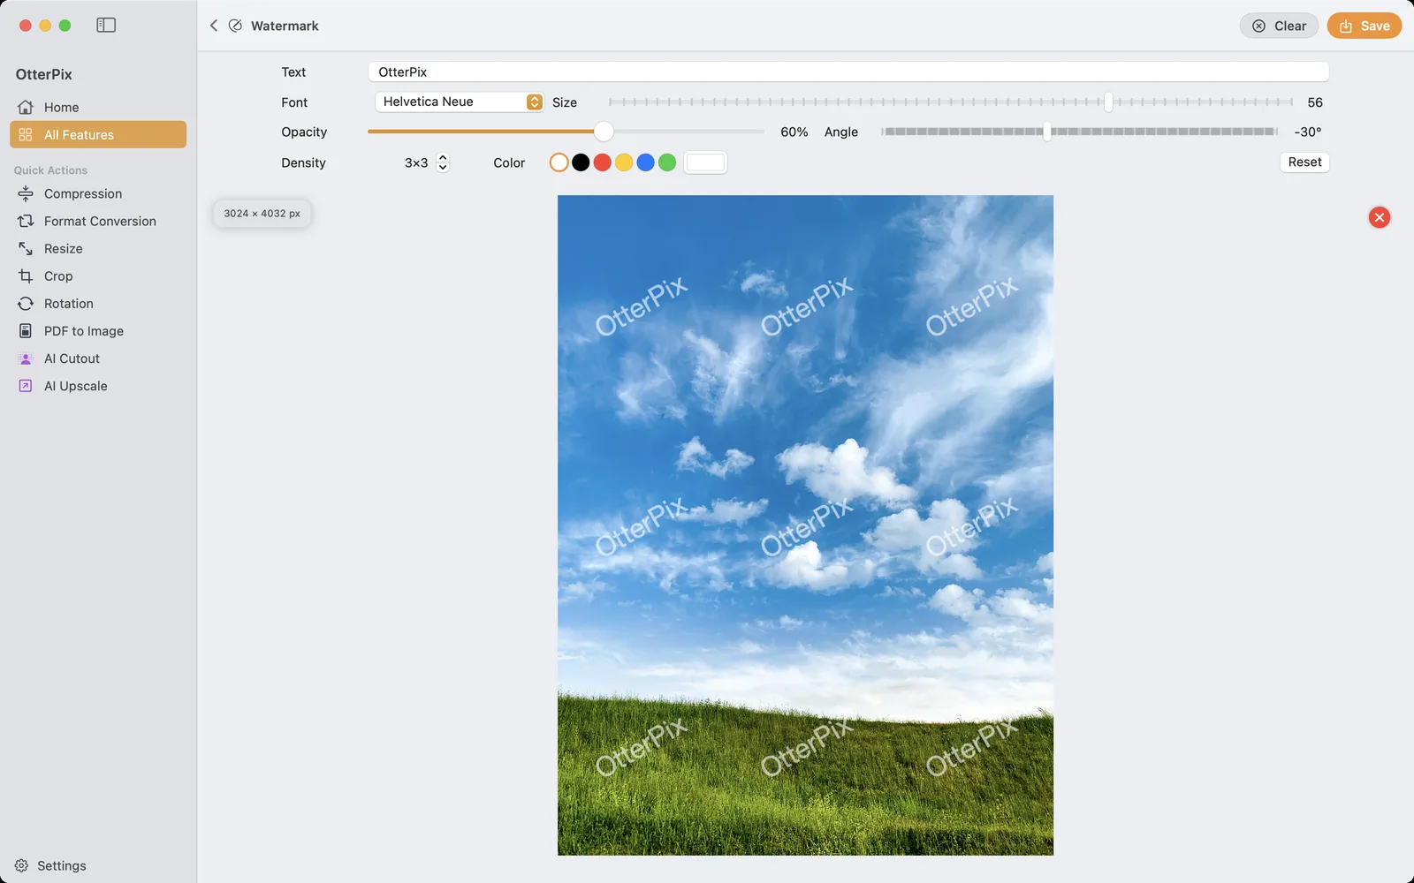Click the Size slider thumb

[1108, 102]
